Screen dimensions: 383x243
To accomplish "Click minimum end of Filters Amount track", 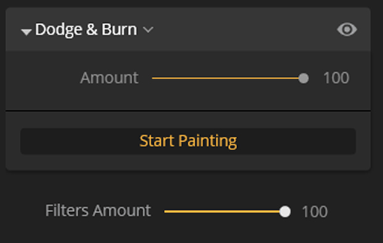I will tap(166, 212).
